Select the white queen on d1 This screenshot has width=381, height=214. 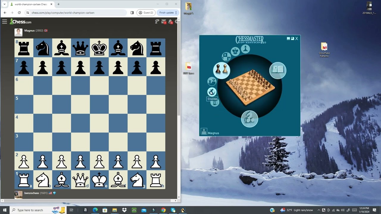click(80, 180)
